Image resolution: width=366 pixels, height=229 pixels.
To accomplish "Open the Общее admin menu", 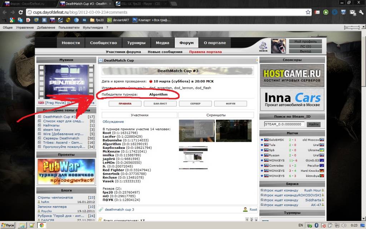I will coord(8,28).
